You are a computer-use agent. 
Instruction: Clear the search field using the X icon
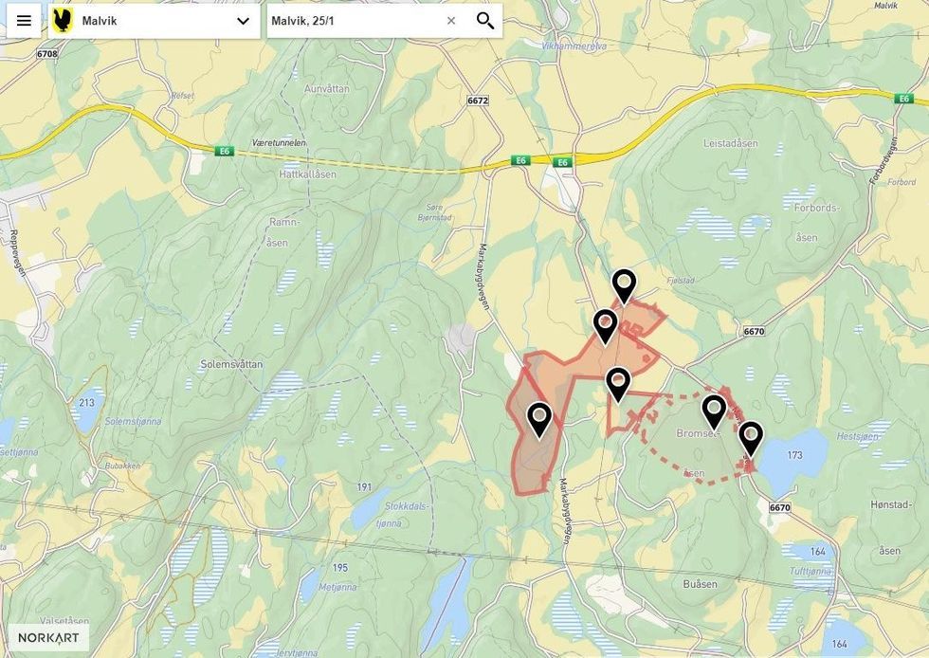(450, 19)
